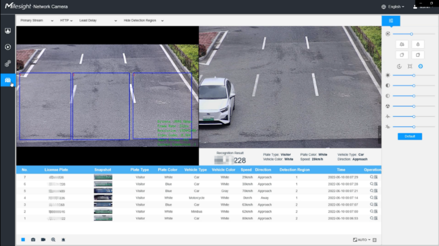Search icon for row 4 Motorcycle entry

click(372, 198)
